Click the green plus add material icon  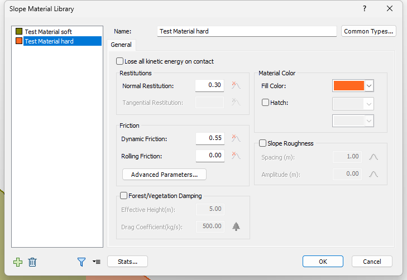(18, 262)
